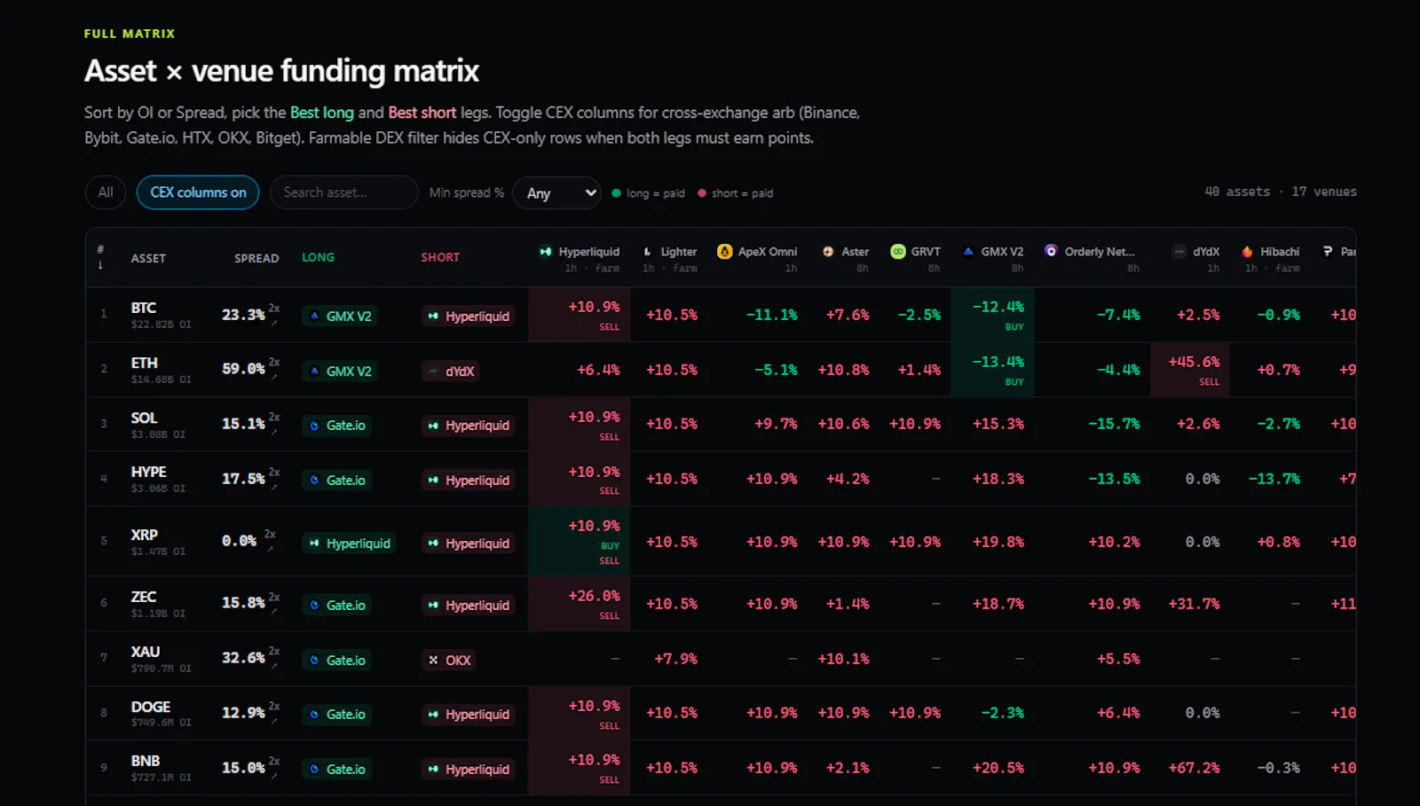Screen dimensions: 1420x806
Task: Click the LONG column header
Action: (x=318, y=257)
